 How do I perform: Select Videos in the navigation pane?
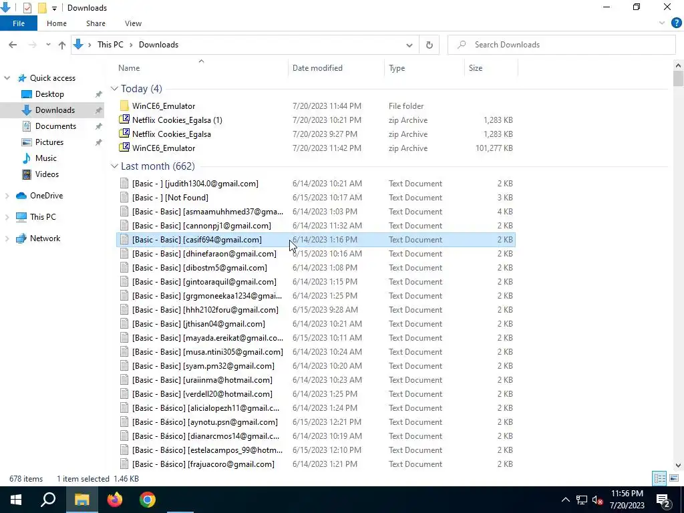tap(47, 174)
